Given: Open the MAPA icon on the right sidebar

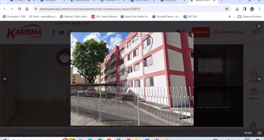Looking at the screenshot, I should click(x=254, y=94).
